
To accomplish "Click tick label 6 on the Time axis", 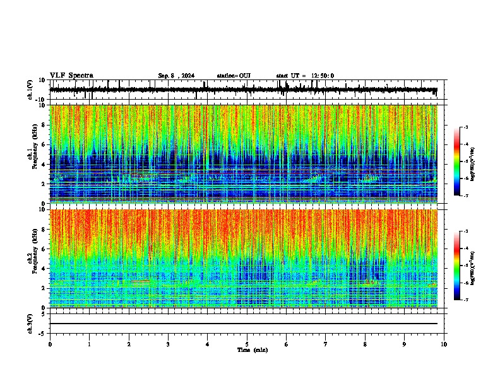I will tap(287, 344).
